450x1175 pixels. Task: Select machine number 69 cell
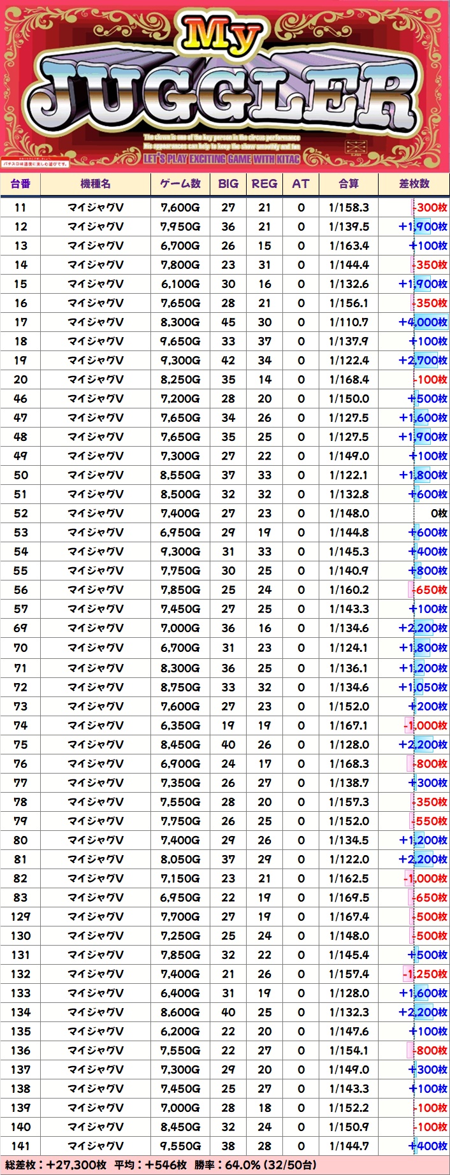pyautogui.click(x=20, y=628)
